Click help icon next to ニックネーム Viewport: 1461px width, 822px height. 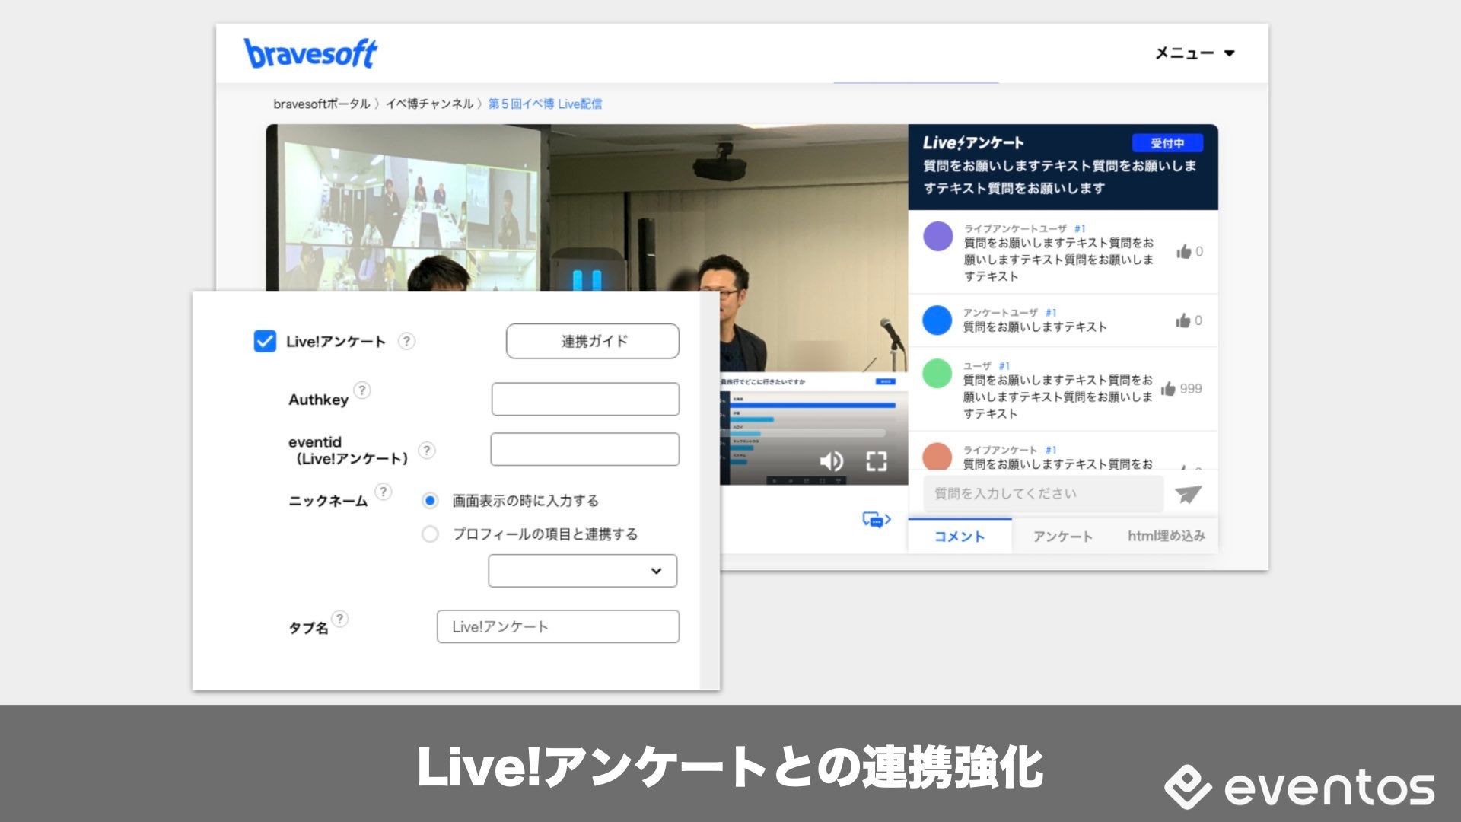coord(384,492)
